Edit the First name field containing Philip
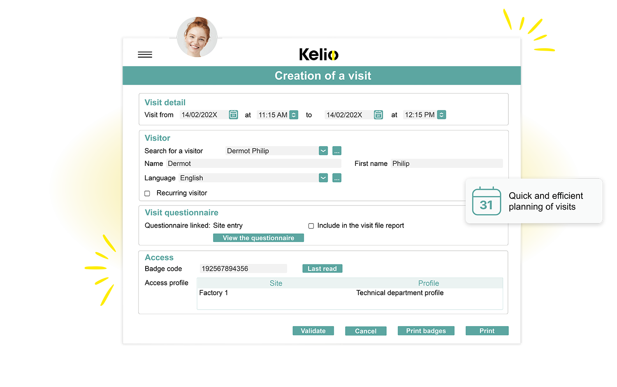 pos(447,163)
